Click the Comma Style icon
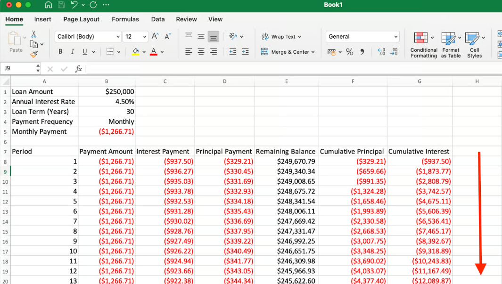Image resolution: width=502 pixels, height=284 pixels. coord(362,52)
